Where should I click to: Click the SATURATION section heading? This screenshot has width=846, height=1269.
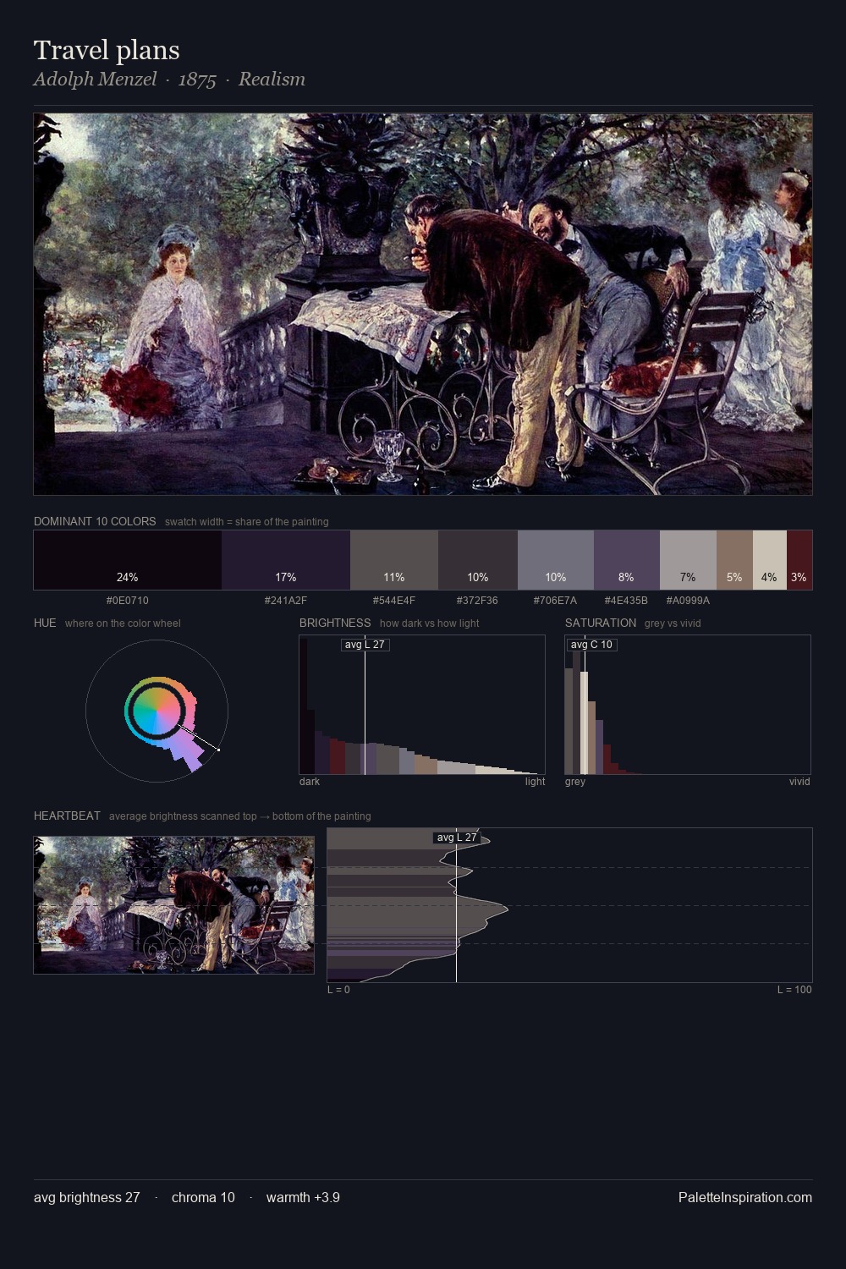click(601, 623)
